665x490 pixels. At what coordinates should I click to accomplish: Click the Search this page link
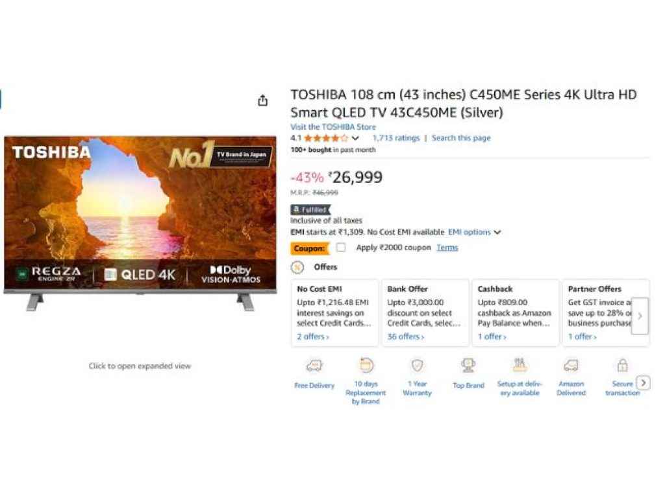pos(461,138)
